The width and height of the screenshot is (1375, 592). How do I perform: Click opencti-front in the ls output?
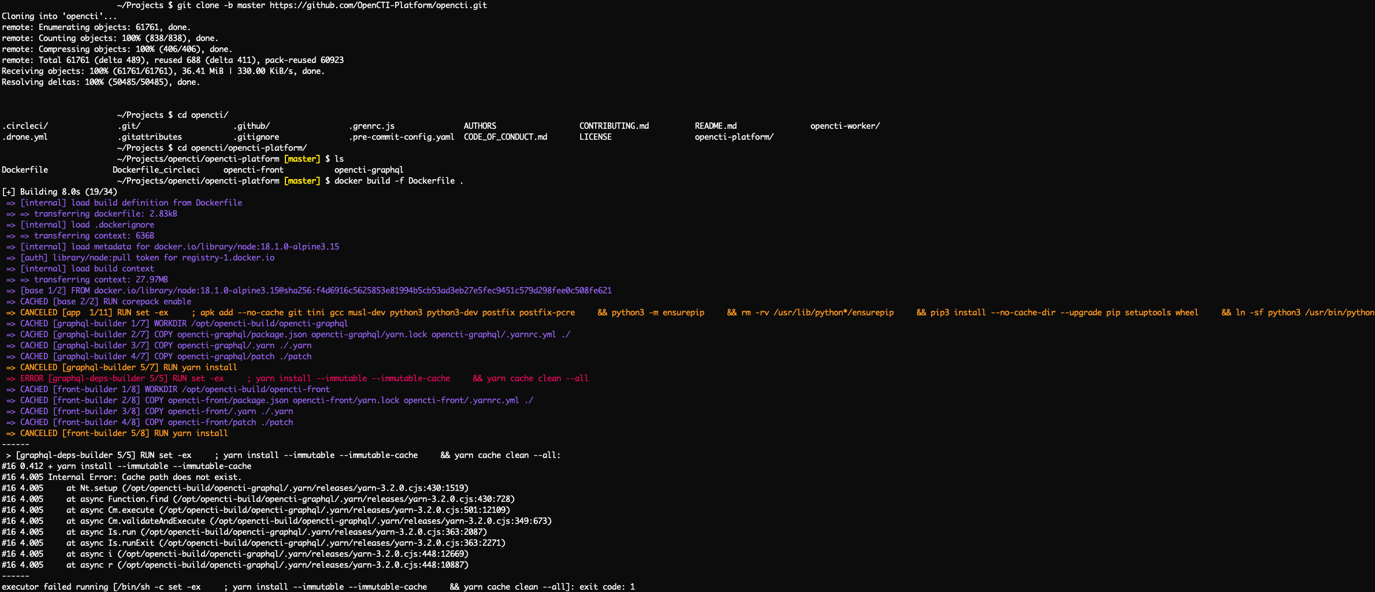[x=254, y=170]
